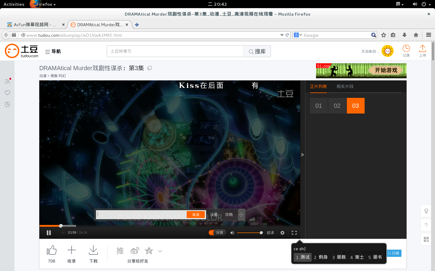Go back in Firefox
Image resolution: width=435 pixels, height=271 pixels.
tap(6, 35)
